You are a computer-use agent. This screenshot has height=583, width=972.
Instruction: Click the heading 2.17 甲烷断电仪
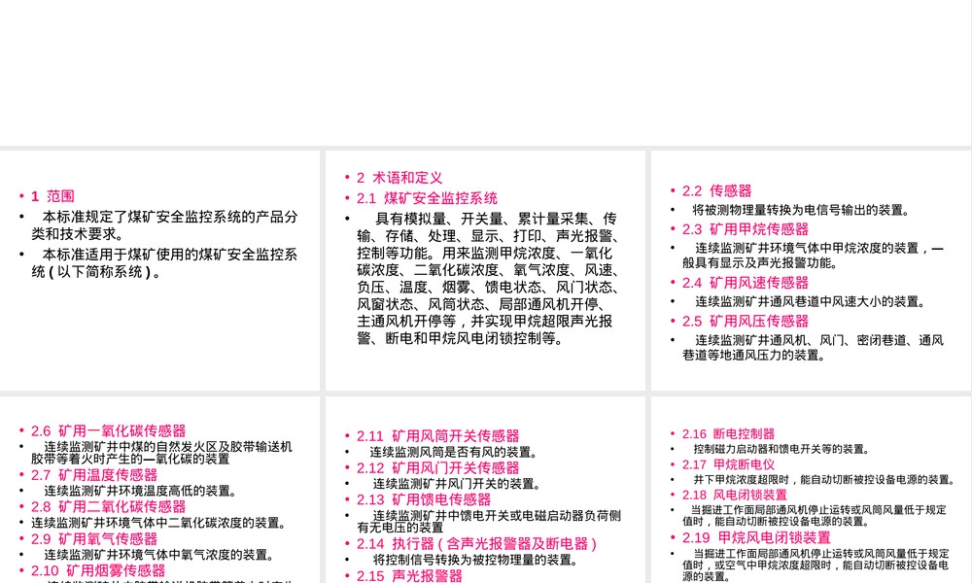coord(728,464)
